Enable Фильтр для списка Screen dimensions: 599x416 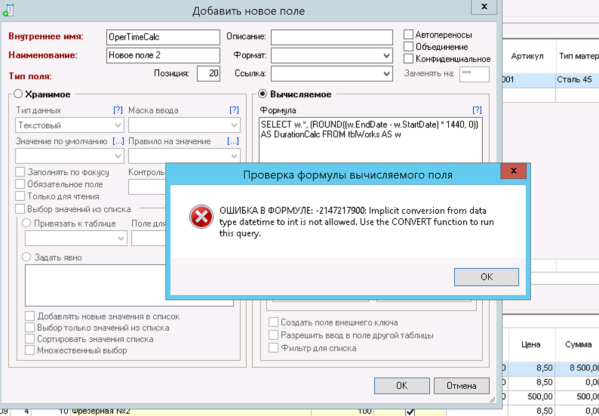coord(274,348)
